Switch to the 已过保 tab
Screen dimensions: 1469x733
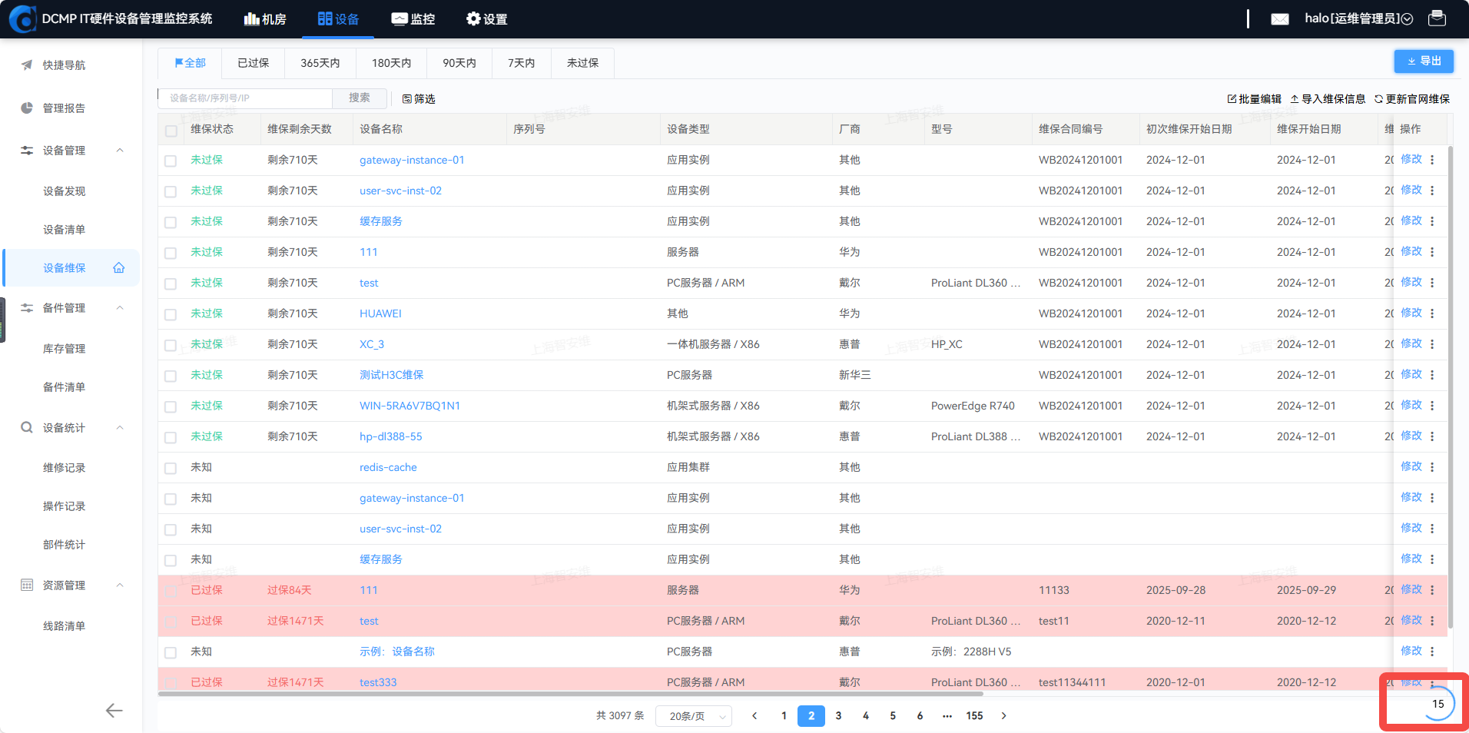click(253, 63)
